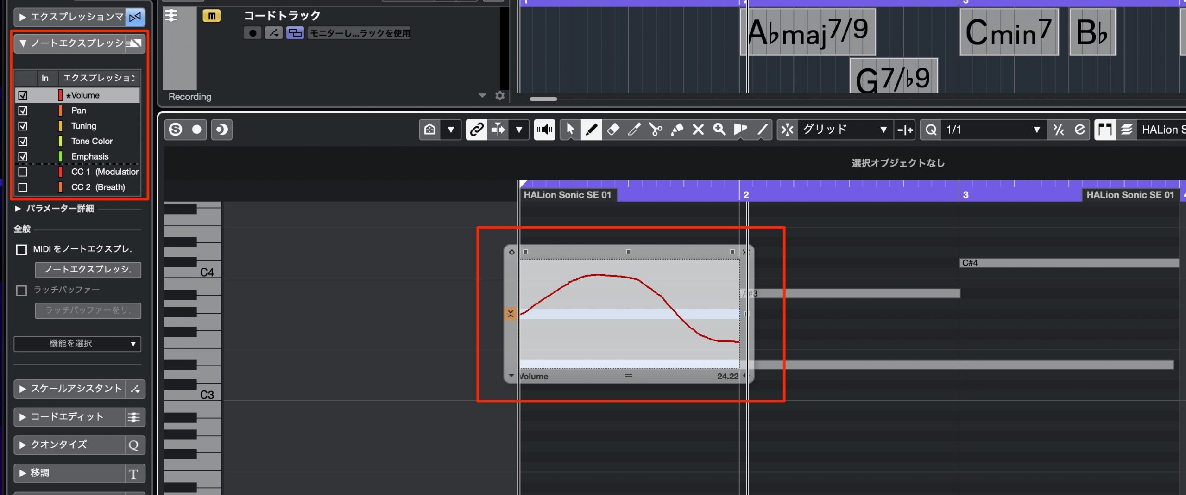Click the ノートエクスプレッション convert button
Viewport: 1186px width, 495px height.
(88, 270)
